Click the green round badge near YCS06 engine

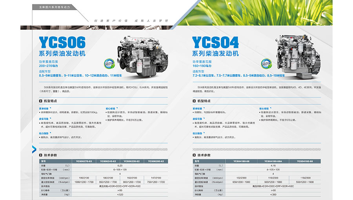click(x=109, y=64)
